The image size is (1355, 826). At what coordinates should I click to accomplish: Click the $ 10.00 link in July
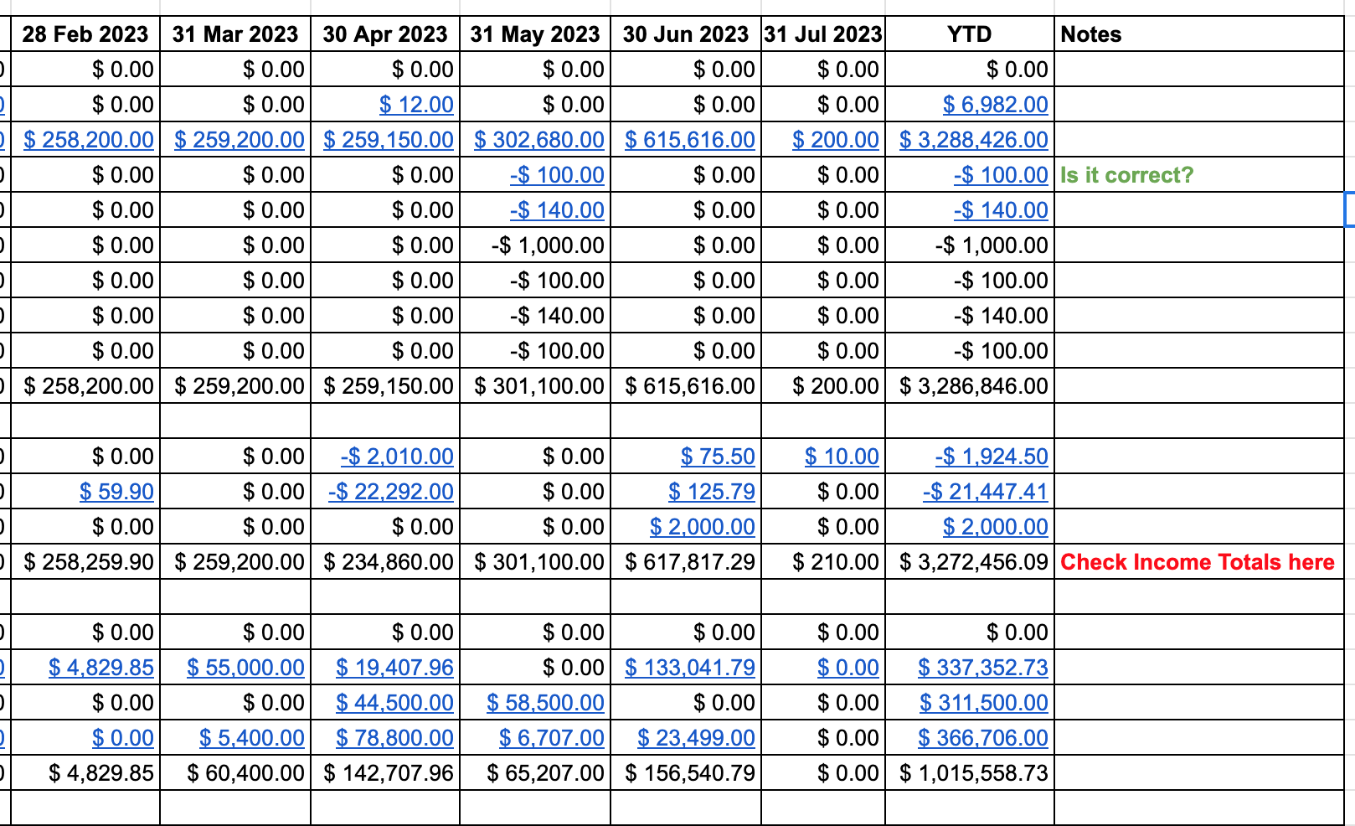pyautogui.click(x=842, y=457)
